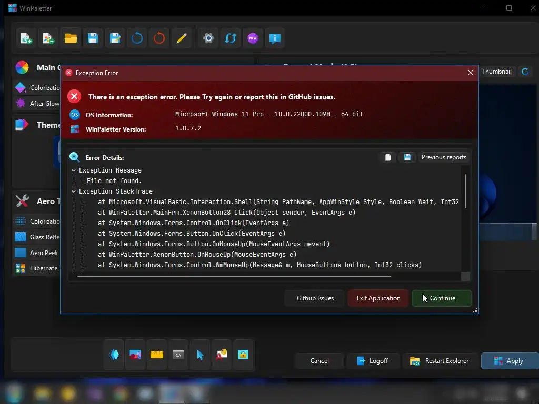Click the Logoff button

[x=373, y=361]
